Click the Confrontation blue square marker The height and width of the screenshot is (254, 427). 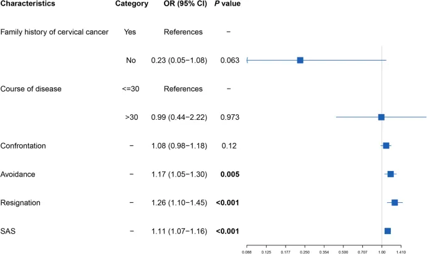point(386,145)
